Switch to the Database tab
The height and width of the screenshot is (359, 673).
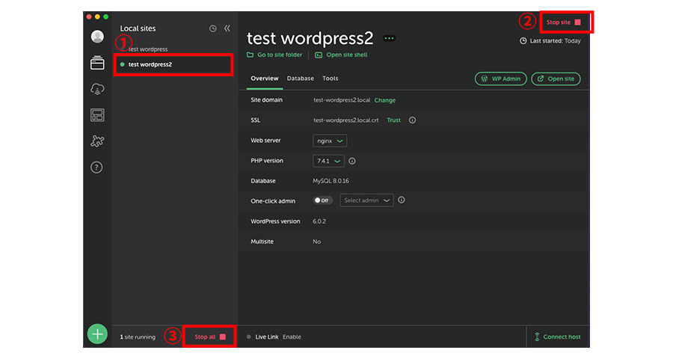[x=301, y=79]
